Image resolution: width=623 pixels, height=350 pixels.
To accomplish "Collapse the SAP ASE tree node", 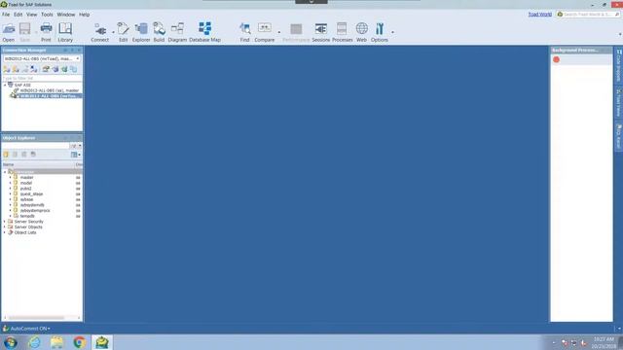I will coord(5,85).
